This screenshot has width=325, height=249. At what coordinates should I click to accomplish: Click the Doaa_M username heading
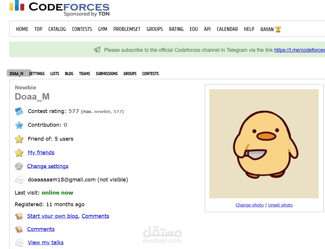(x=32, y=97)
